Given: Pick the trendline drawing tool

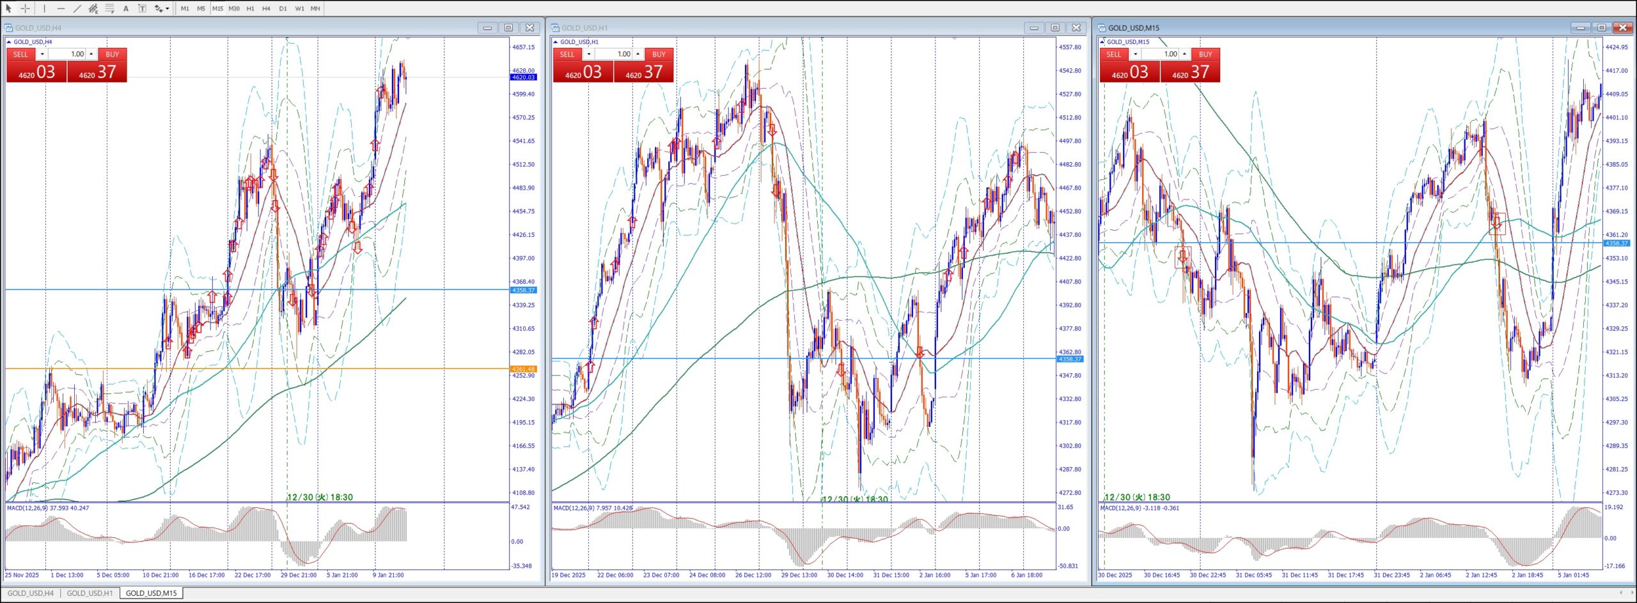Looking at the screenshot, I should (77, 8).
